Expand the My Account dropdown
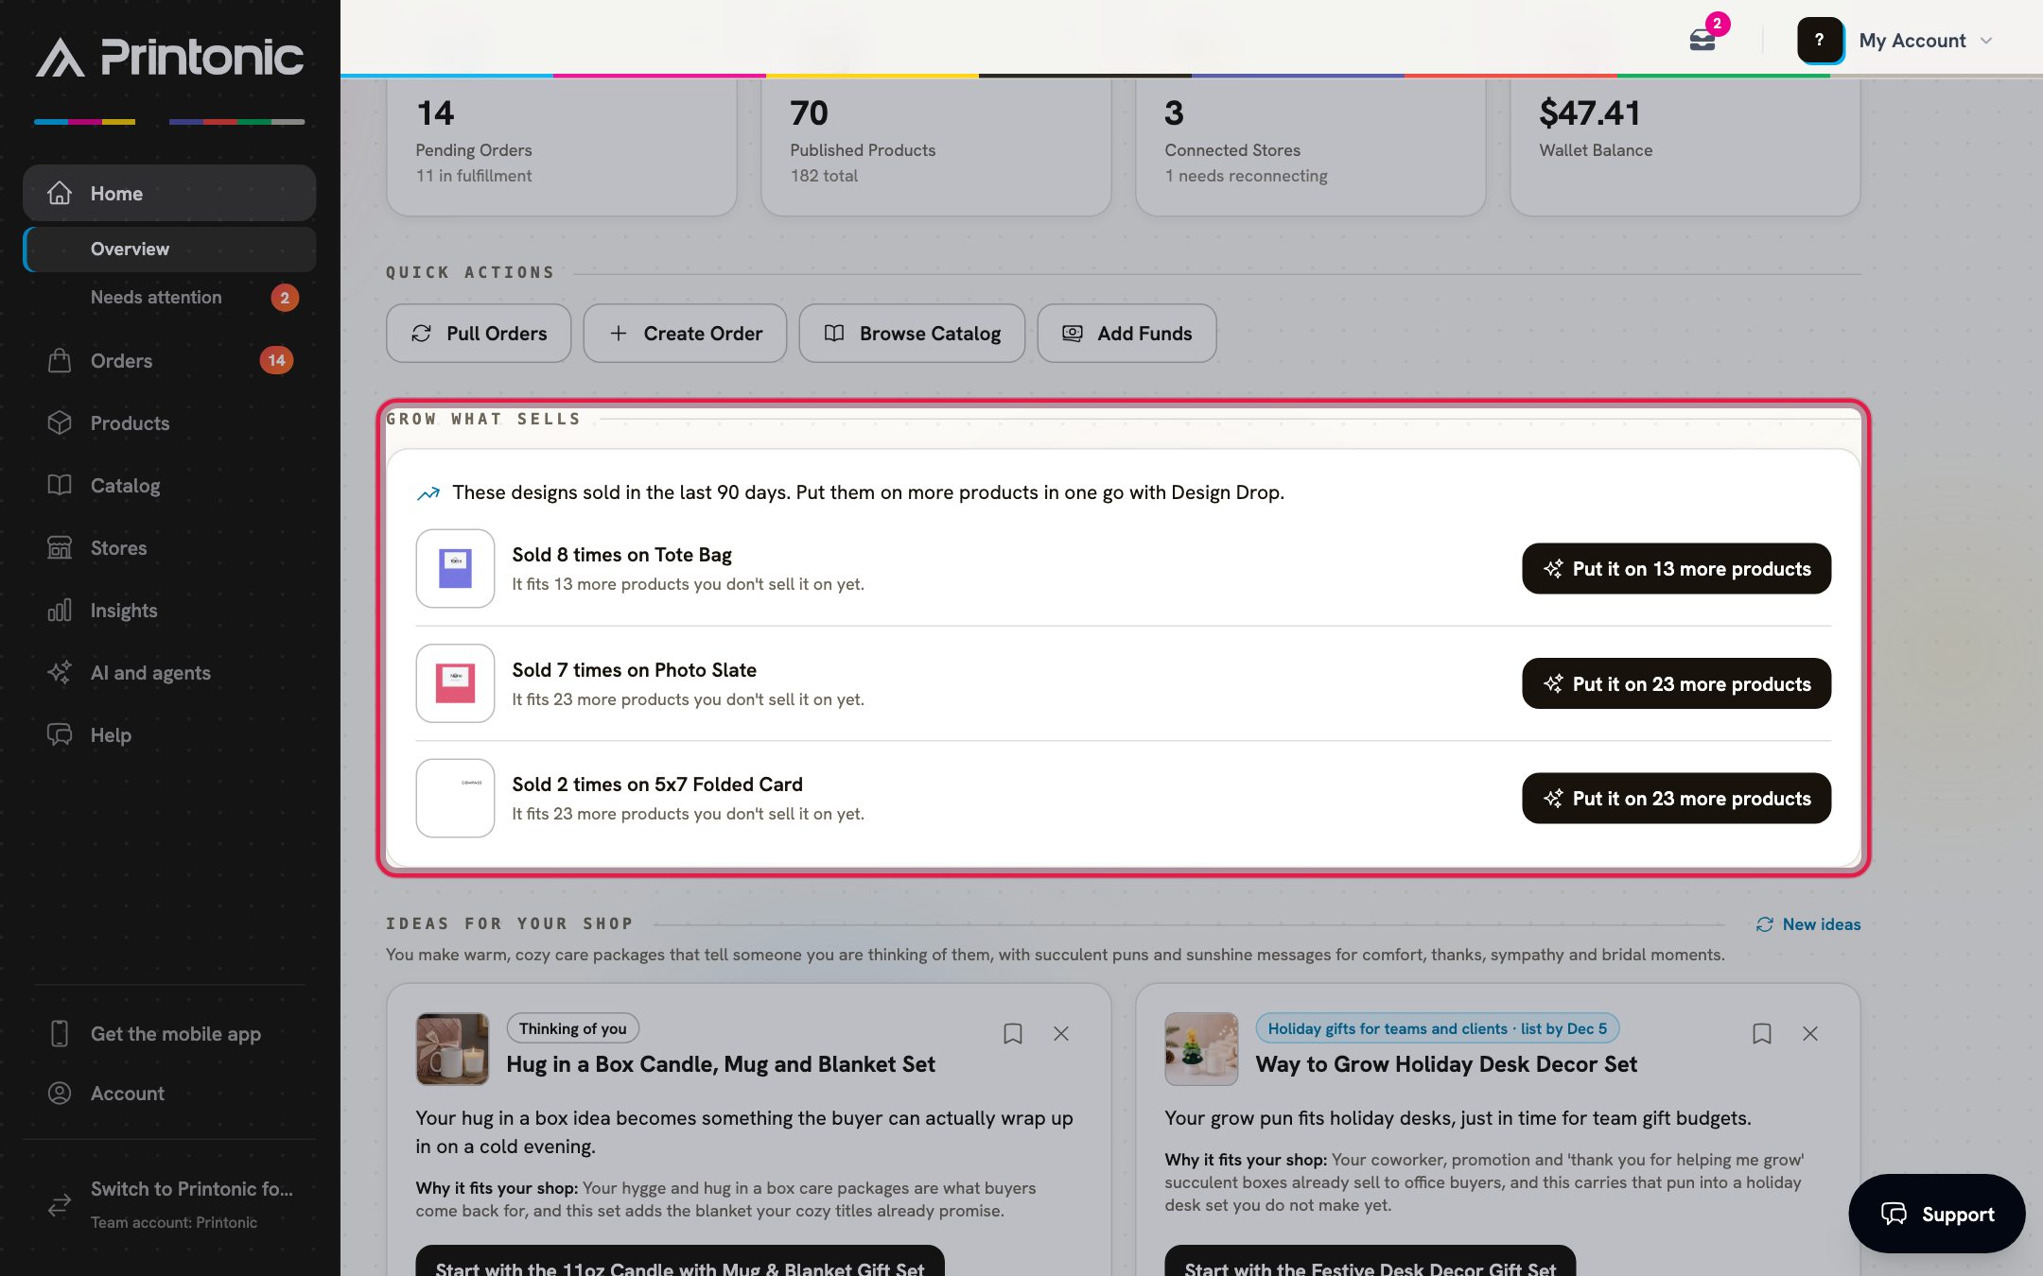Viewport: 2043px width, 1276px height. coord(1926,41)
